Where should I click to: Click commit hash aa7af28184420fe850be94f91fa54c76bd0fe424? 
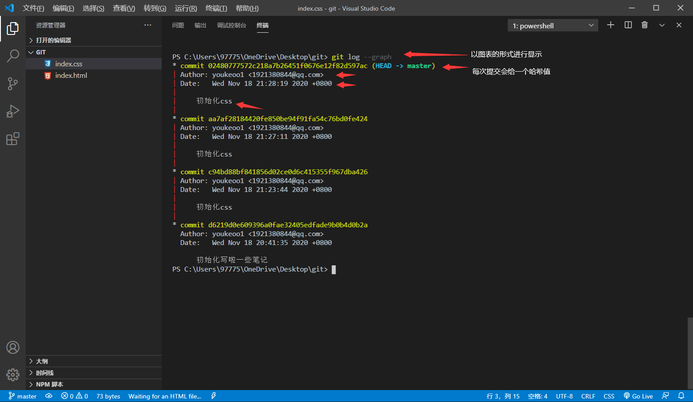[x=288, y=119]
